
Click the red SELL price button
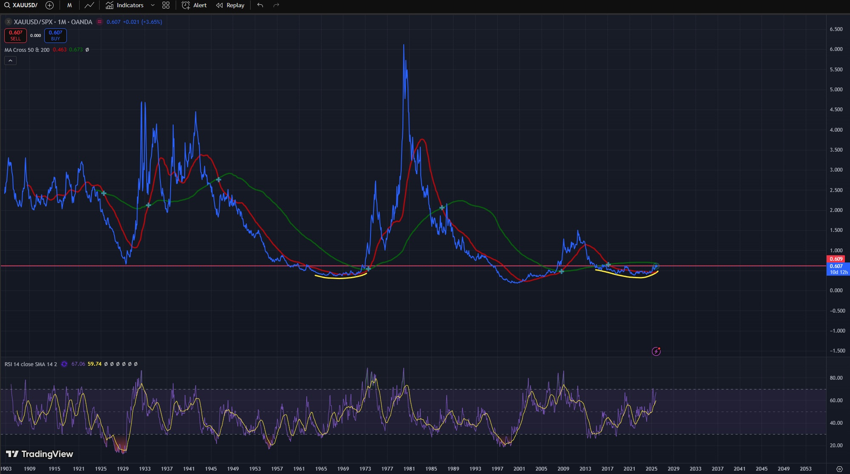click(15, 35)
